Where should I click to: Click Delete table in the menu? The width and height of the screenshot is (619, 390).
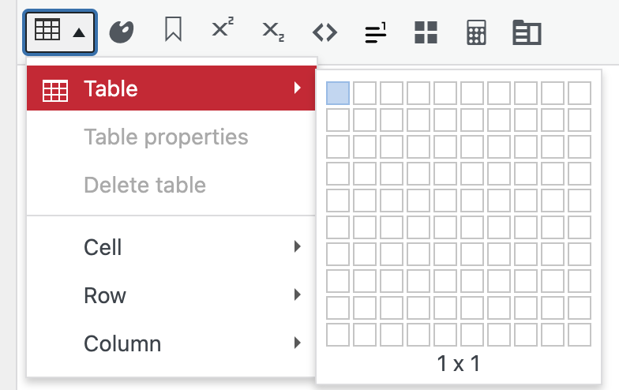(144, 185)
